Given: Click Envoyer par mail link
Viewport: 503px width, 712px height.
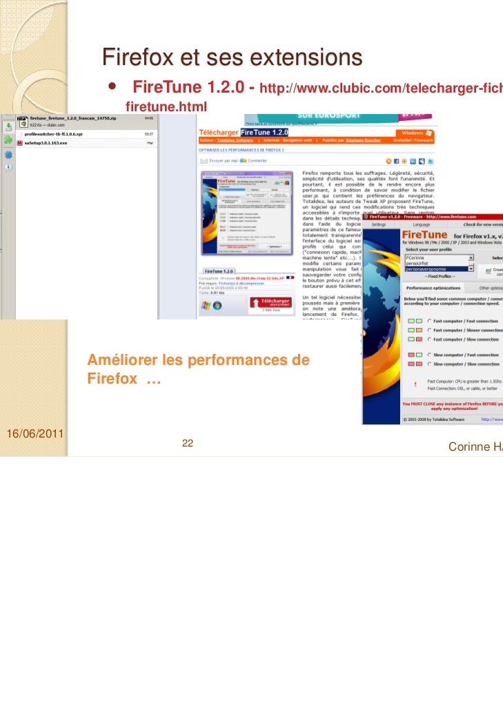Looking at the screenshot, I should tap(224, 161).
